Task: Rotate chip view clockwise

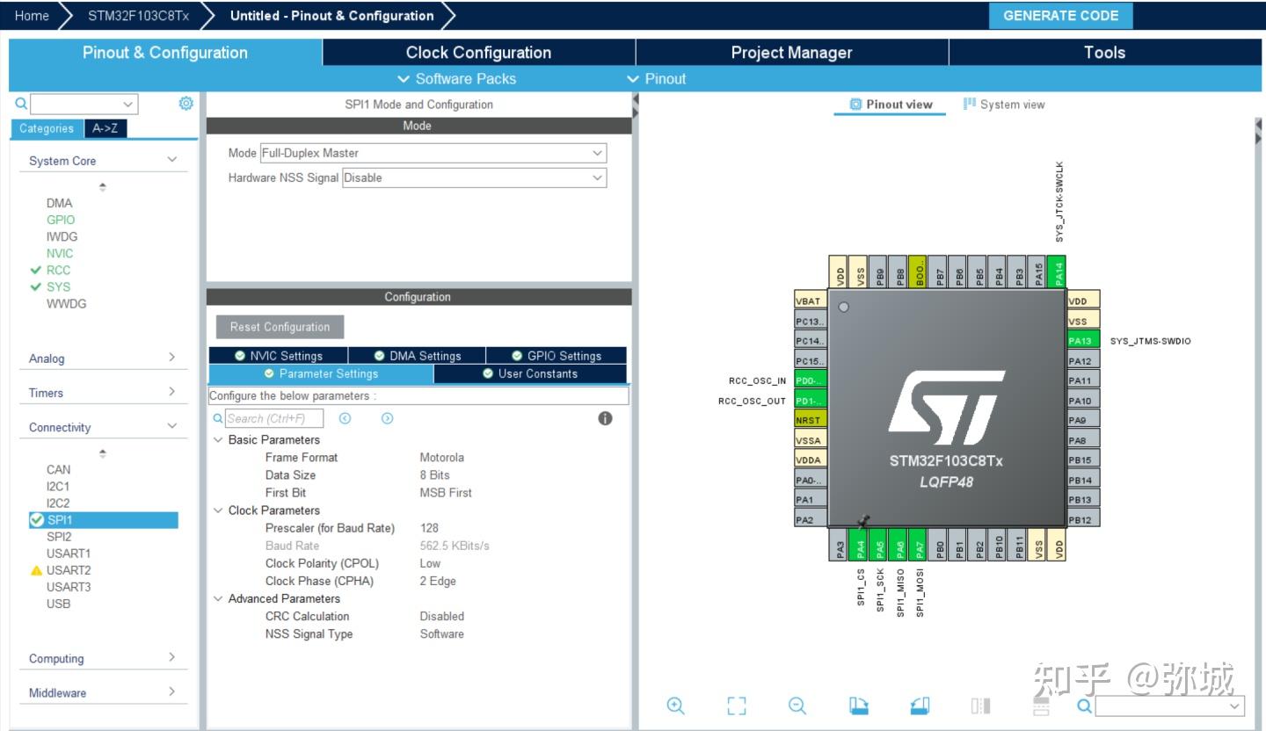Action: 859,706
